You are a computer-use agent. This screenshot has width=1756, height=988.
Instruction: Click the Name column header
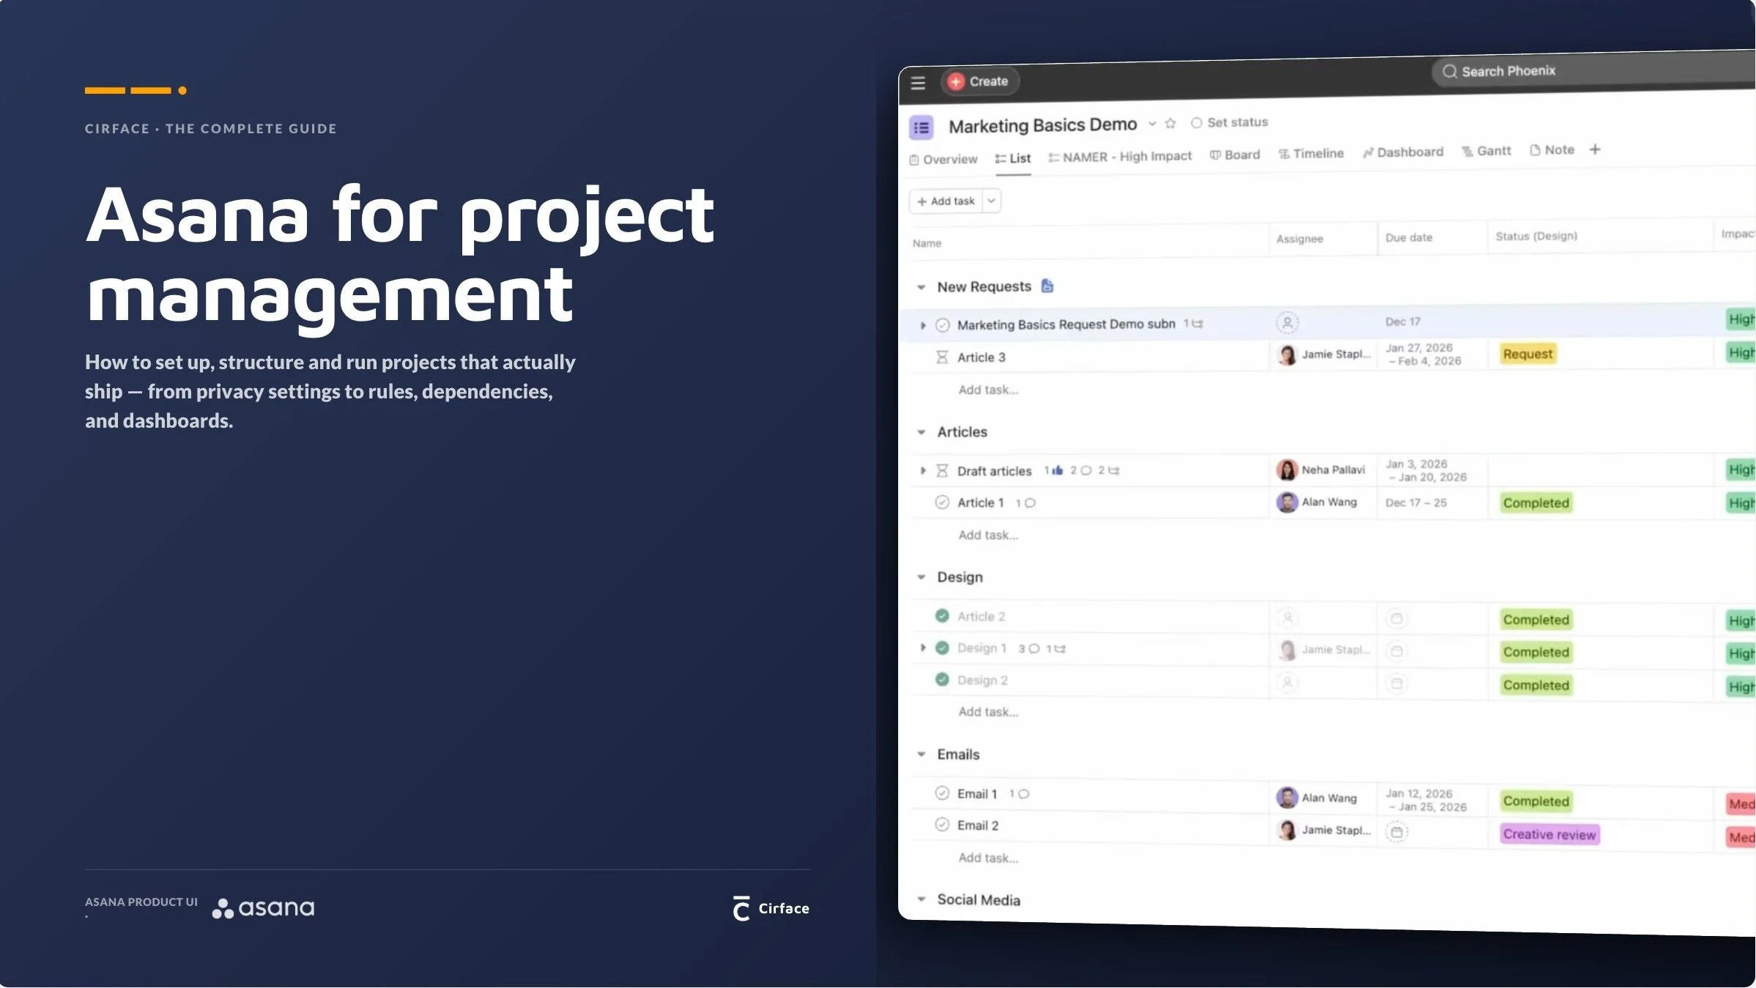tap(927, 243)
